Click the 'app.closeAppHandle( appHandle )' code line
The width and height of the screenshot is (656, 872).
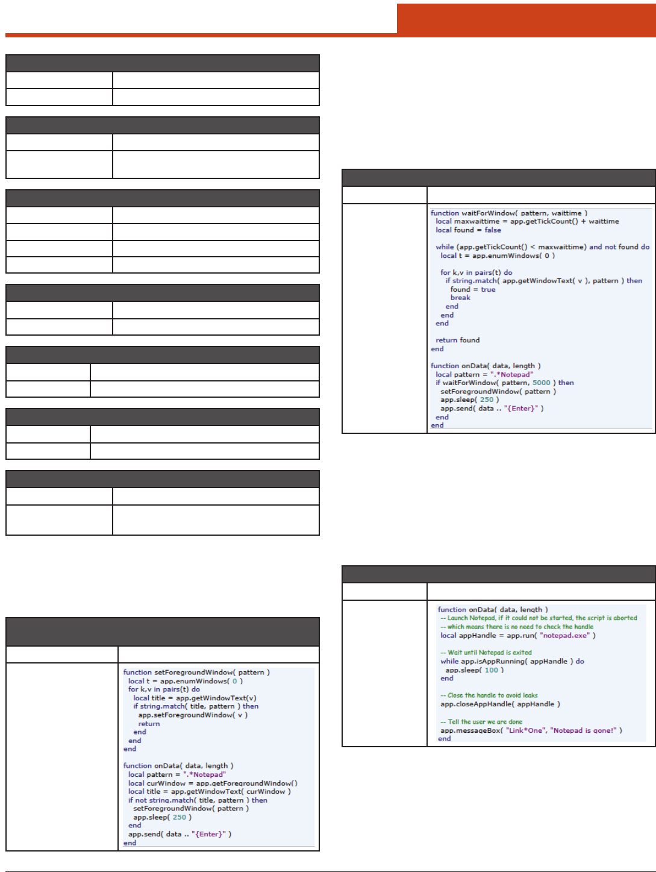pyautogui.click(x=500, y=704)
